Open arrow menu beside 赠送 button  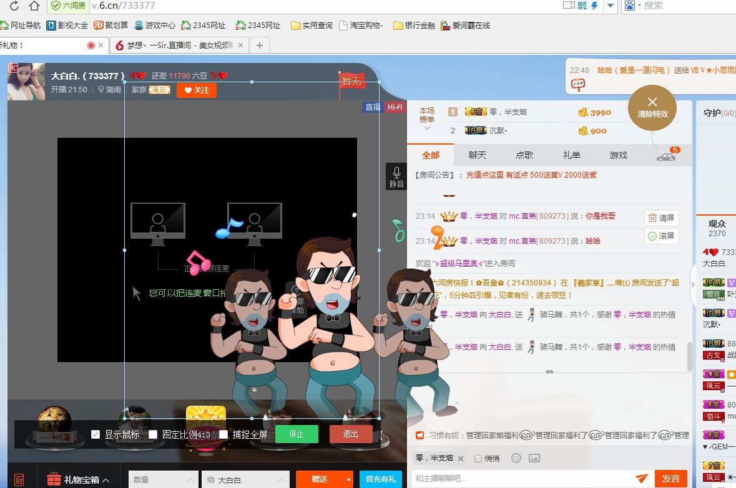pyautogui.click(x=348, y=479)
